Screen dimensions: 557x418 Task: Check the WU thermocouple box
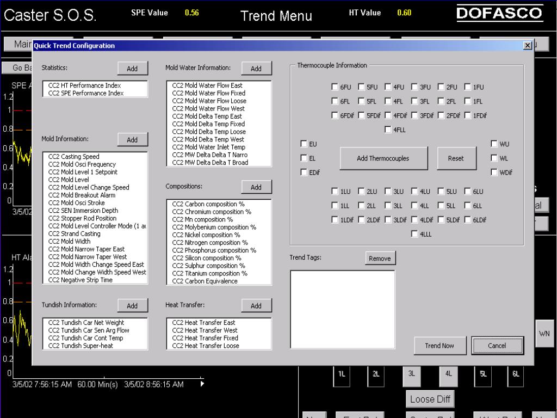(x=494, y=144)
